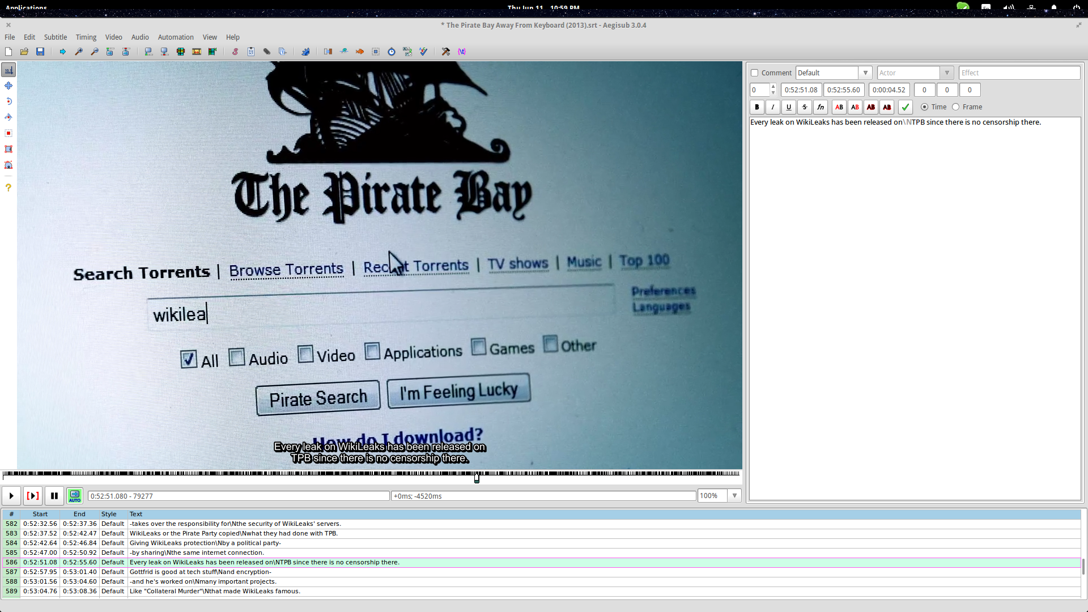Select the Frame radio button

click(956, 107)
